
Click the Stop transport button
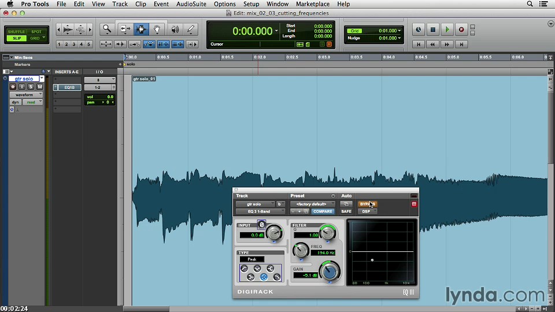point(432,29)
